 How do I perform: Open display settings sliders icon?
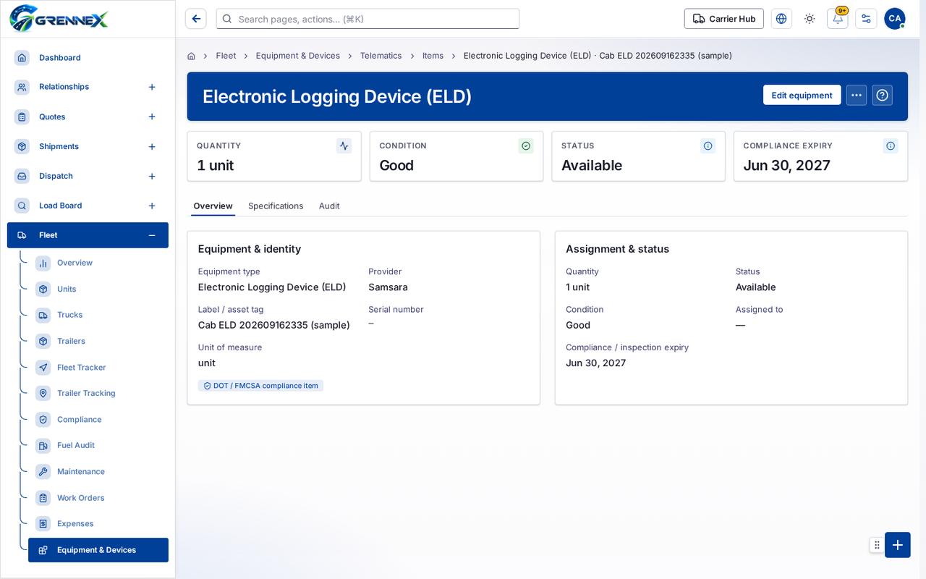click(x=866, y=19)
